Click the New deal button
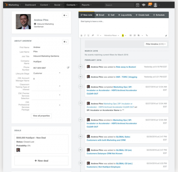Viewport: 178px width, 172px height. click(x=42, y=161)
